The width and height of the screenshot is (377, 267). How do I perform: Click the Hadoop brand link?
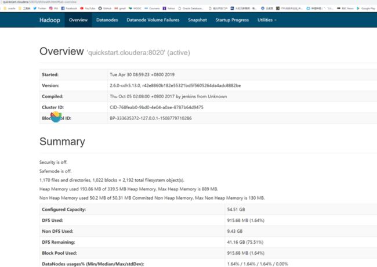pos(50,20)
